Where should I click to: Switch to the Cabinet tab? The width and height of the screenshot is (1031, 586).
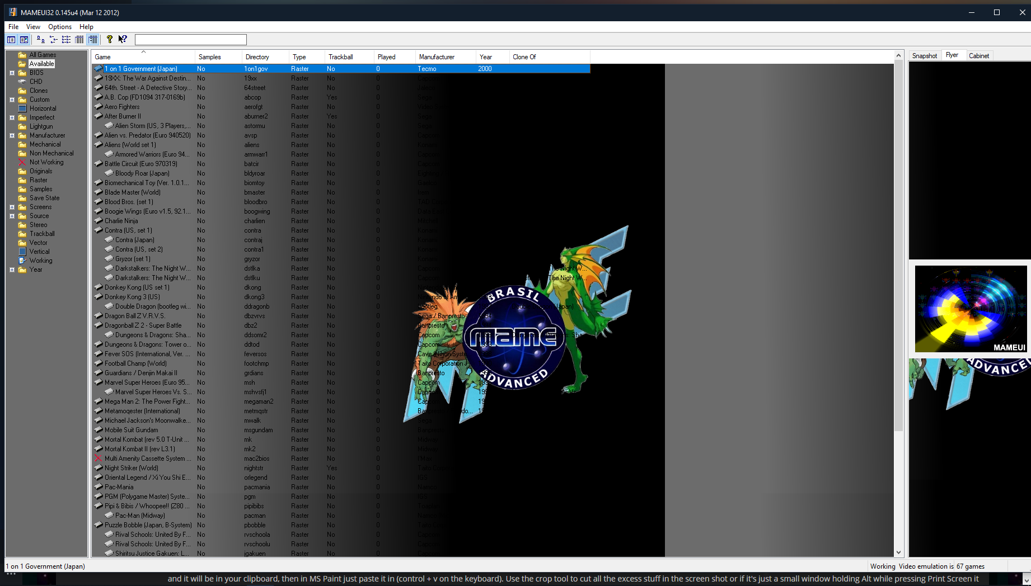979,56
